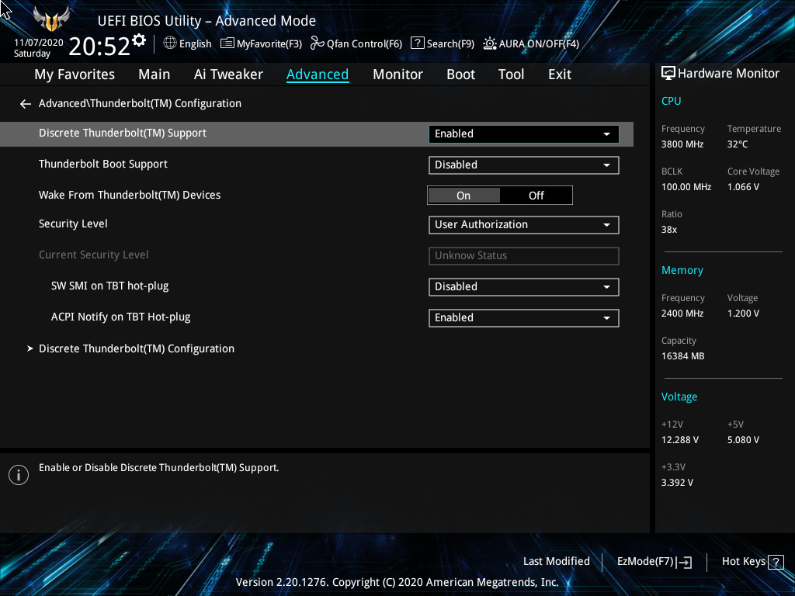Select Discrete Thunderbolt(TM) Support row label
This screenshot has width=795, height=596.
coord(122,133)
